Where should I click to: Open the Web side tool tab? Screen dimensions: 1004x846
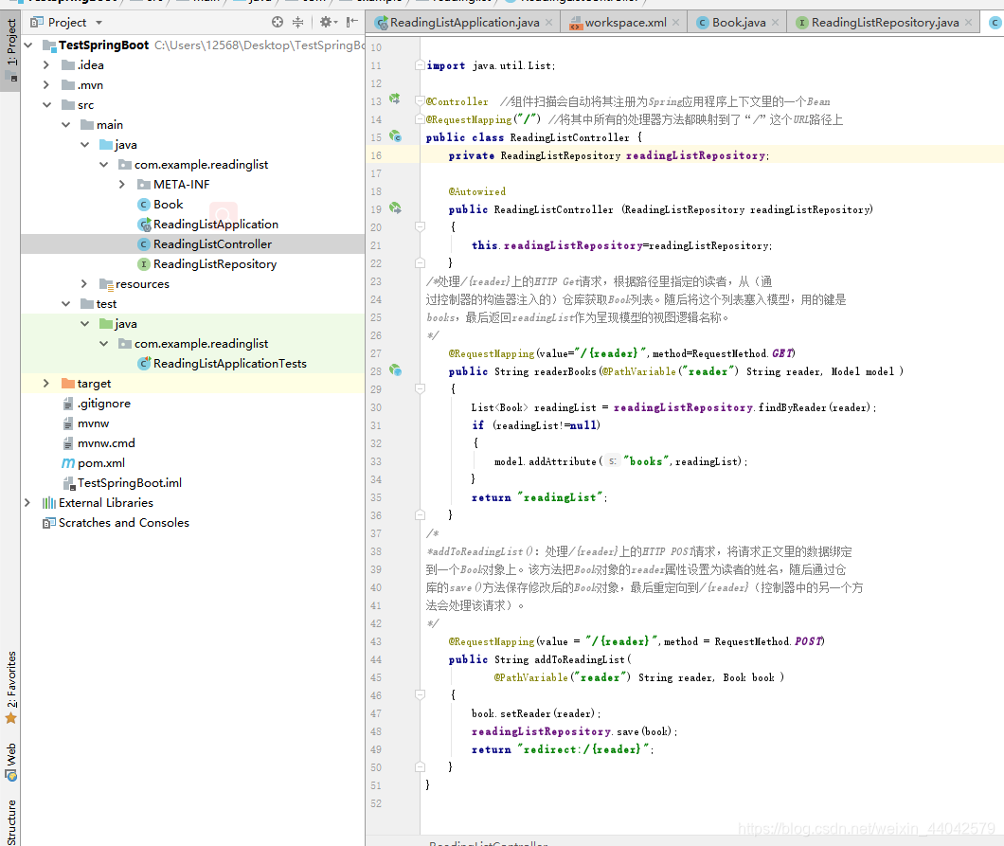[10, 762]
